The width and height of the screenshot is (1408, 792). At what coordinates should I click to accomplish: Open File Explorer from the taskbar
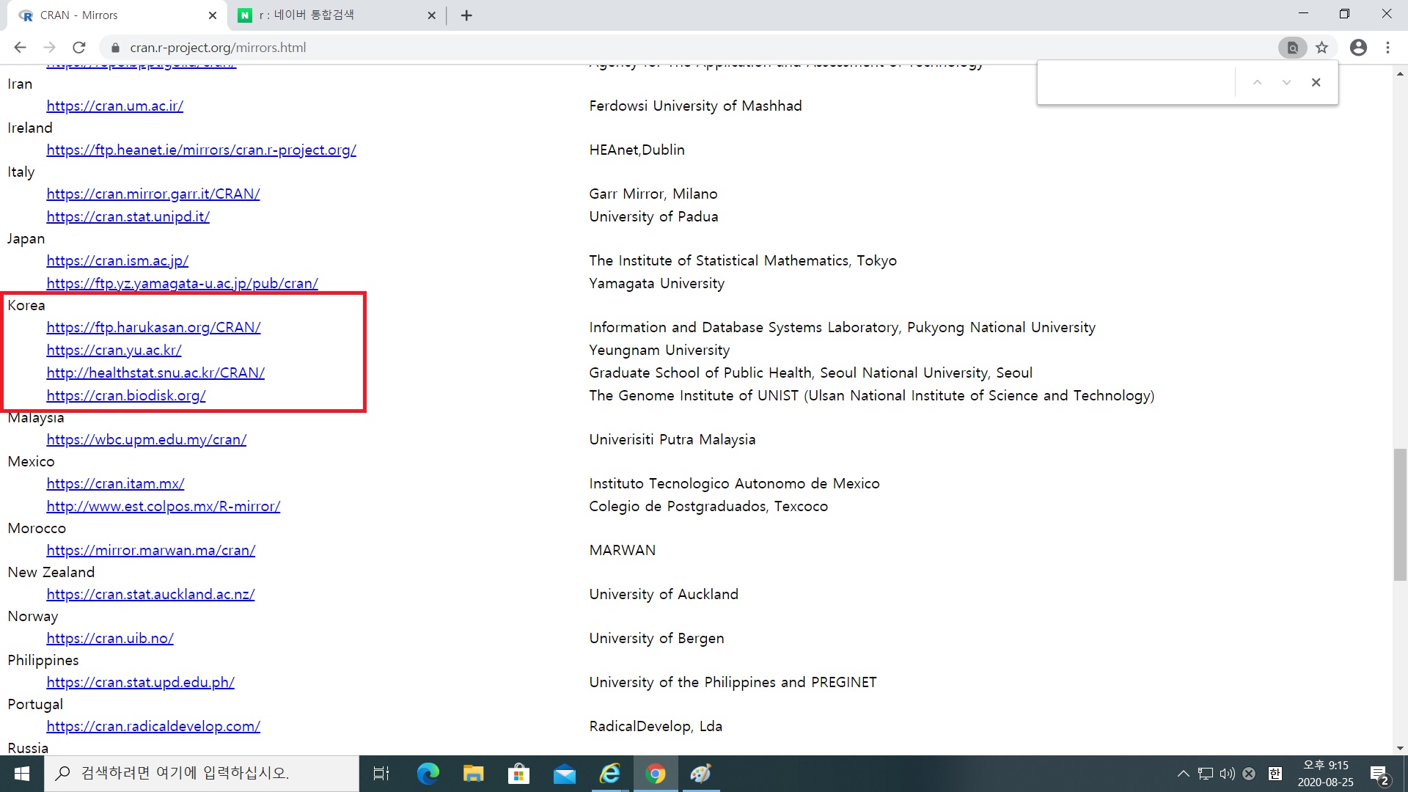click(473, 774)
